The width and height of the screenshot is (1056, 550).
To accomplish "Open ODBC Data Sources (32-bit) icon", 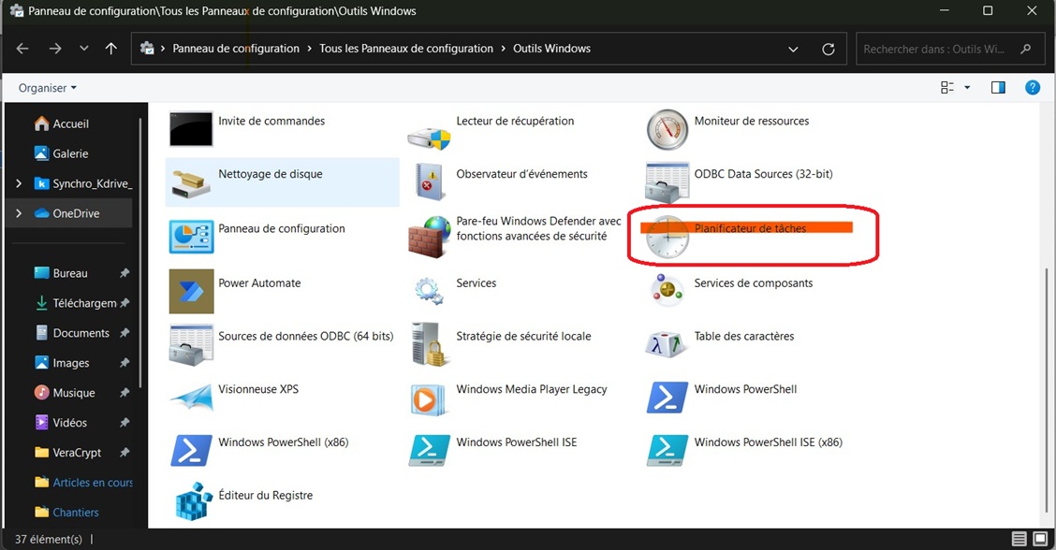I will coord(667,182).
